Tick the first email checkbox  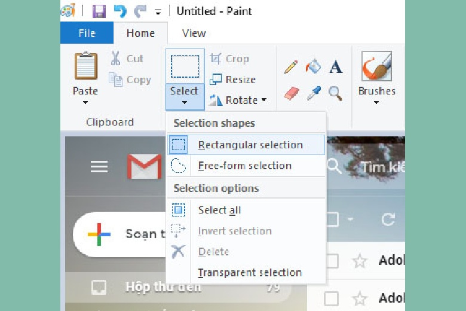(331, 261)
